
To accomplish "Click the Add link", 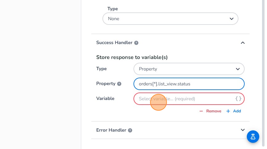I will pyautogui.click(x=237, y=111).
